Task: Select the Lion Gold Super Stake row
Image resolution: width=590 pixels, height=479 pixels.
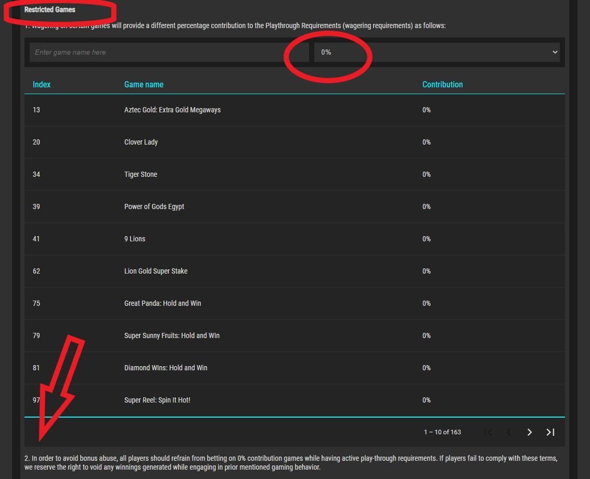Action: click(x=156, y=271)
